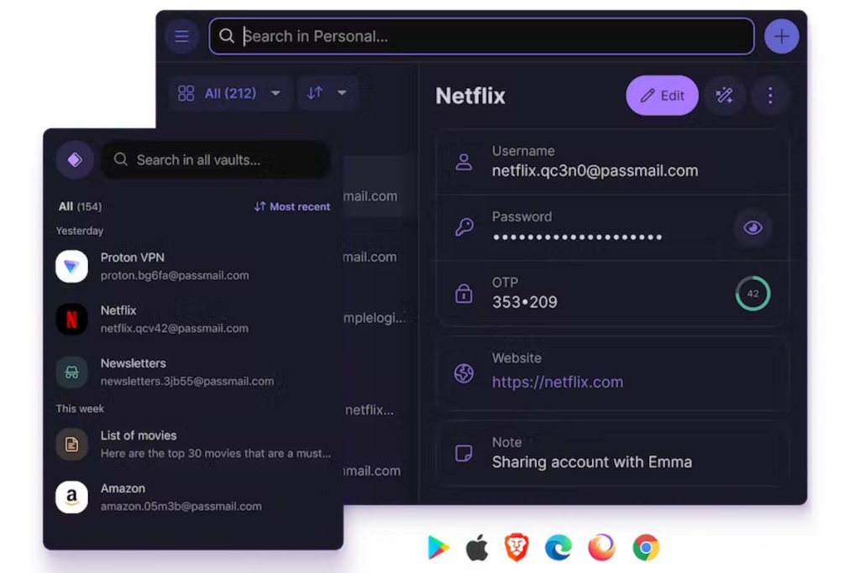
Task: Click the Google Chrome icon
Action: tap(646, 547)
